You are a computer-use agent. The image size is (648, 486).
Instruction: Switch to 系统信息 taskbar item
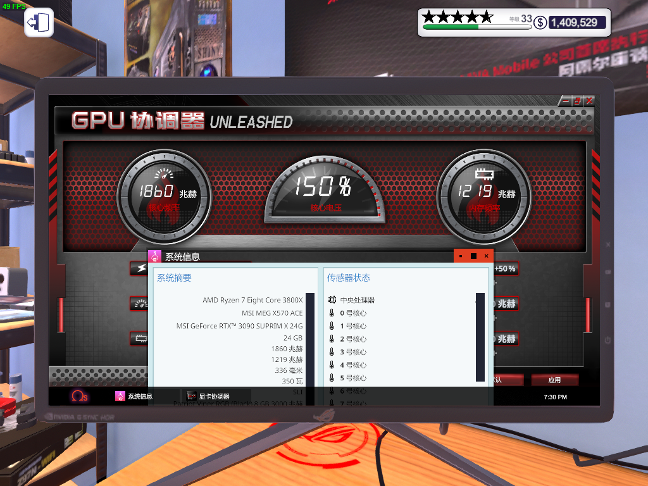[146, 396]
